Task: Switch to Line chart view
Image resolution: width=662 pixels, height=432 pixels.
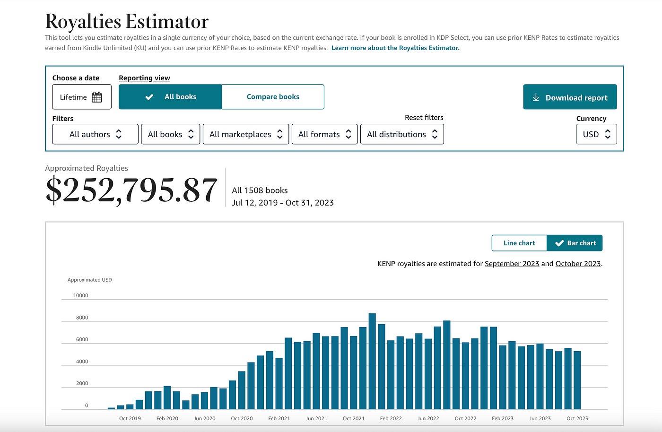Action: tap(519, 243)
